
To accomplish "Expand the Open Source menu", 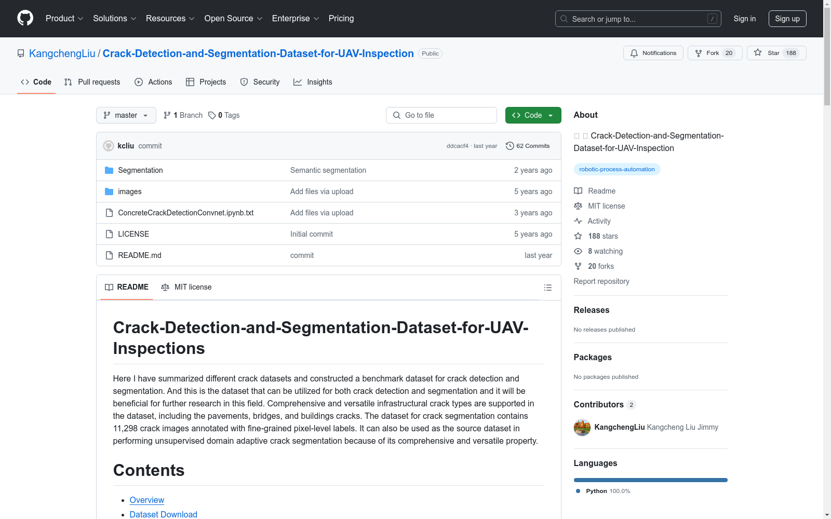I will click(233, 19).
